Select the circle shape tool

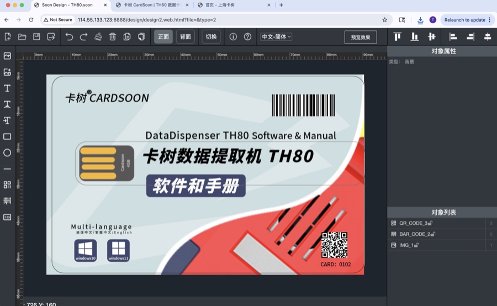[7, 153]
